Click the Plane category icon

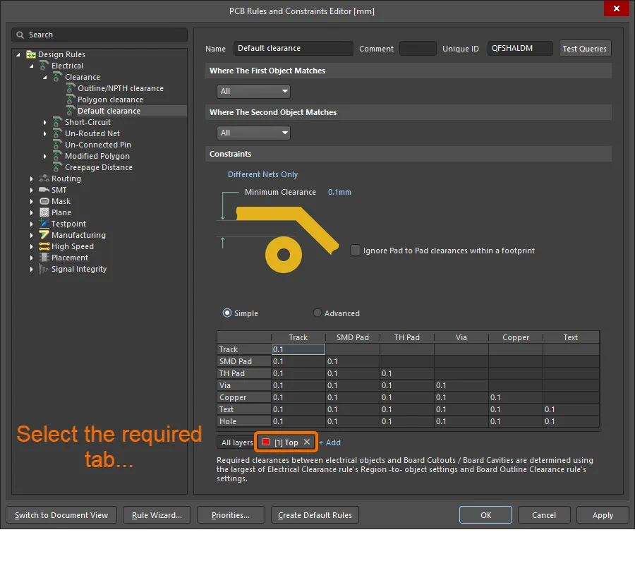44,212
